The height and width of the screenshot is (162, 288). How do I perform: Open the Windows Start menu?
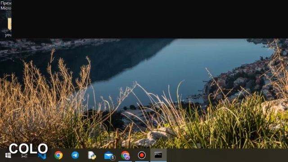pyautogui.click(x=8, y=155)
